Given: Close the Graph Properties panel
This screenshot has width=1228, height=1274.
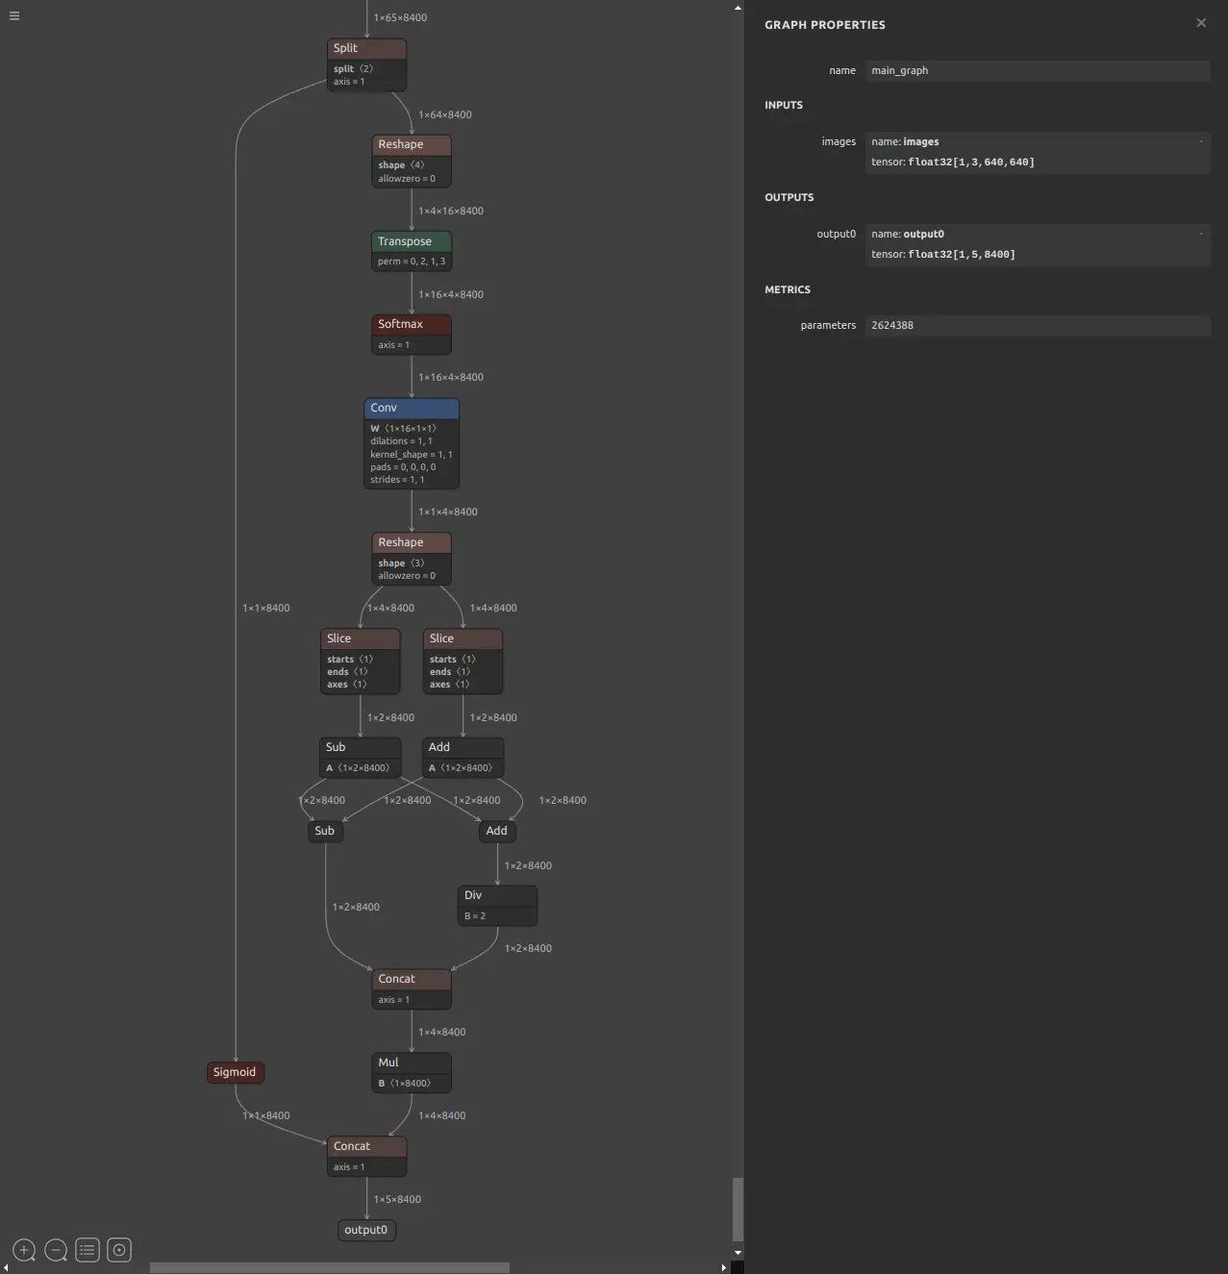Looking at the screenshot, I should 1200,22.
